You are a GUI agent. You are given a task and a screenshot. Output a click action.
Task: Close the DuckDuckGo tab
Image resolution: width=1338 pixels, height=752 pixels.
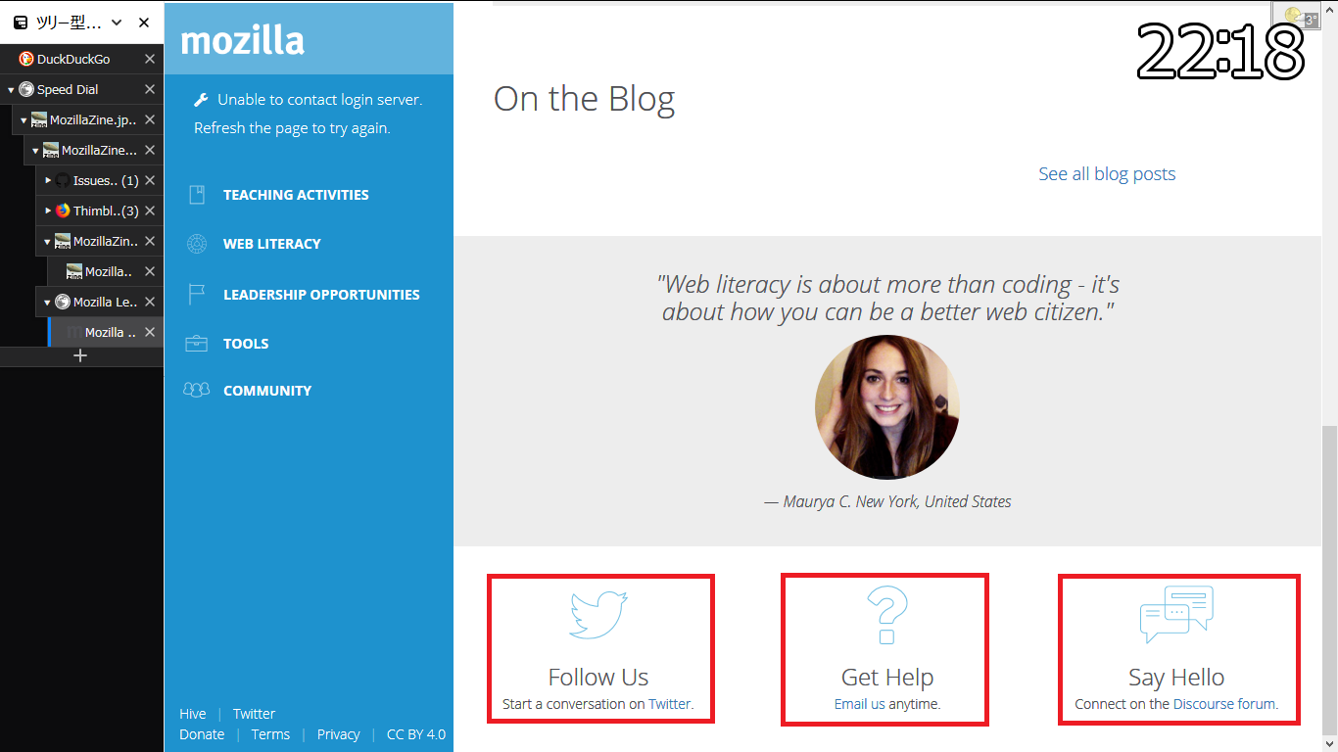(x=150, y=60)
